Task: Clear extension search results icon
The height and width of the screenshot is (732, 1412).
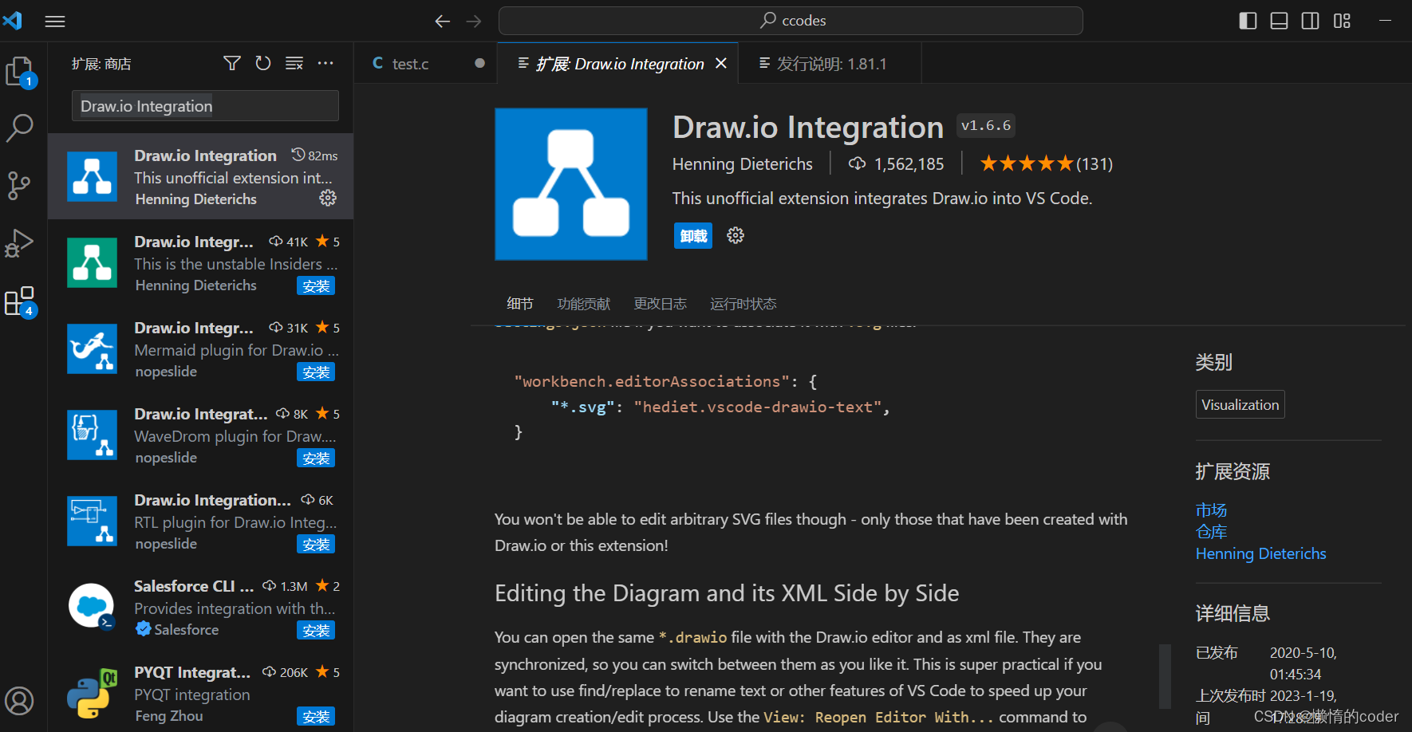Action: pyautogui.click(x=294, y=63)
